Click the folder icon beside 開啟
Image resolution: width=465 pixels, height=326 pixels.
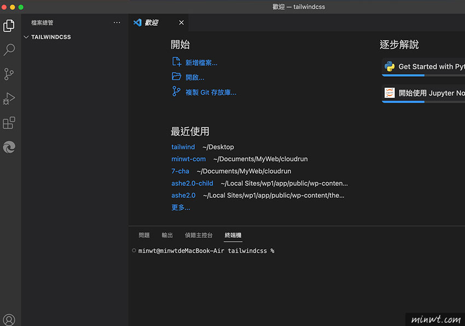pyautogui.click(x=177, y=77)
